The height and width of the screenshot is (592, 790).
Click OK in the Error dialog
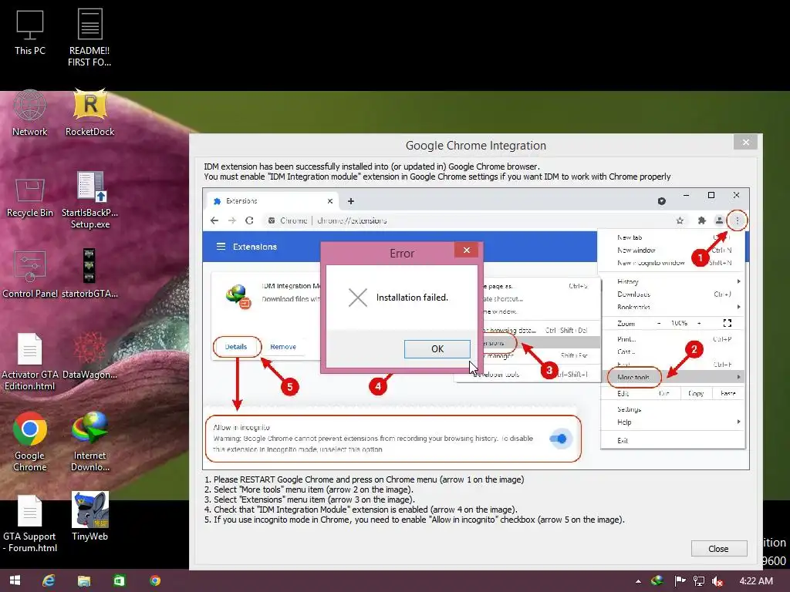click(437, 349)
